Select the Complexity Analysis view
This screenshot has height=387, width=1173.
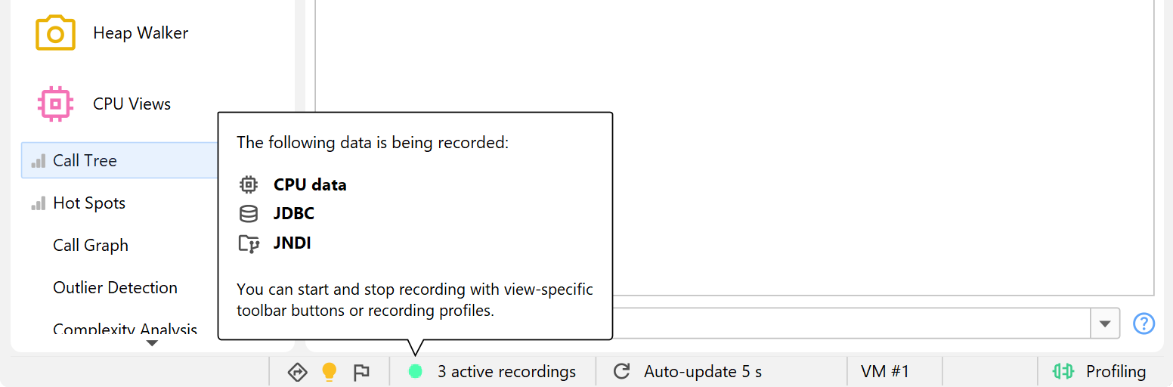pos(125,330)
